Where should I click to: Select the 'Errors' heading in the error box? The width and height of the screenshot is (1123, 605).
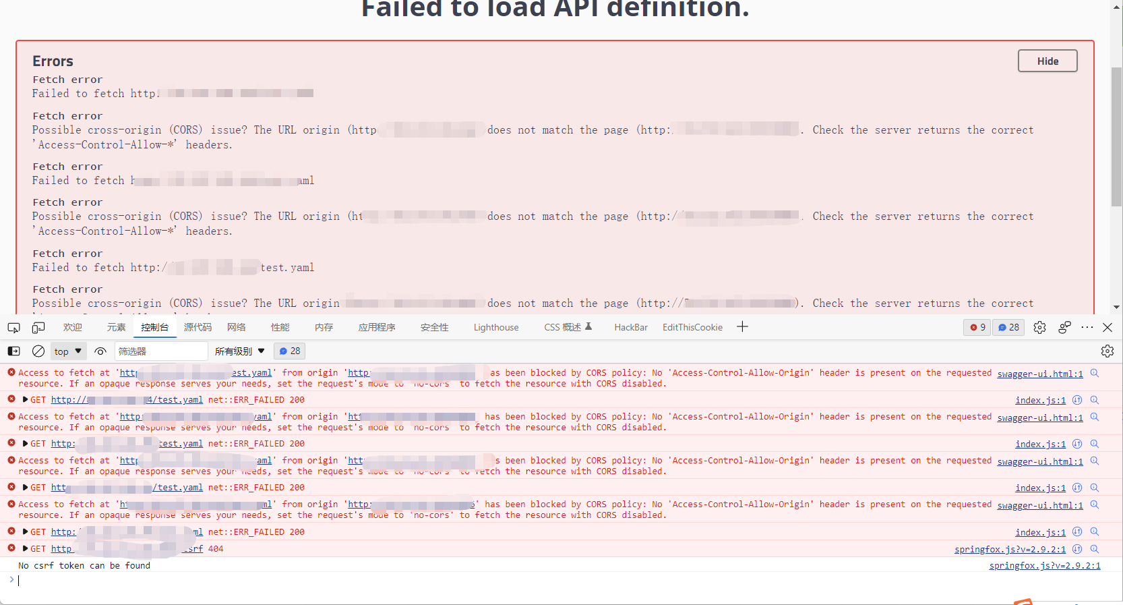click(53, 61)
